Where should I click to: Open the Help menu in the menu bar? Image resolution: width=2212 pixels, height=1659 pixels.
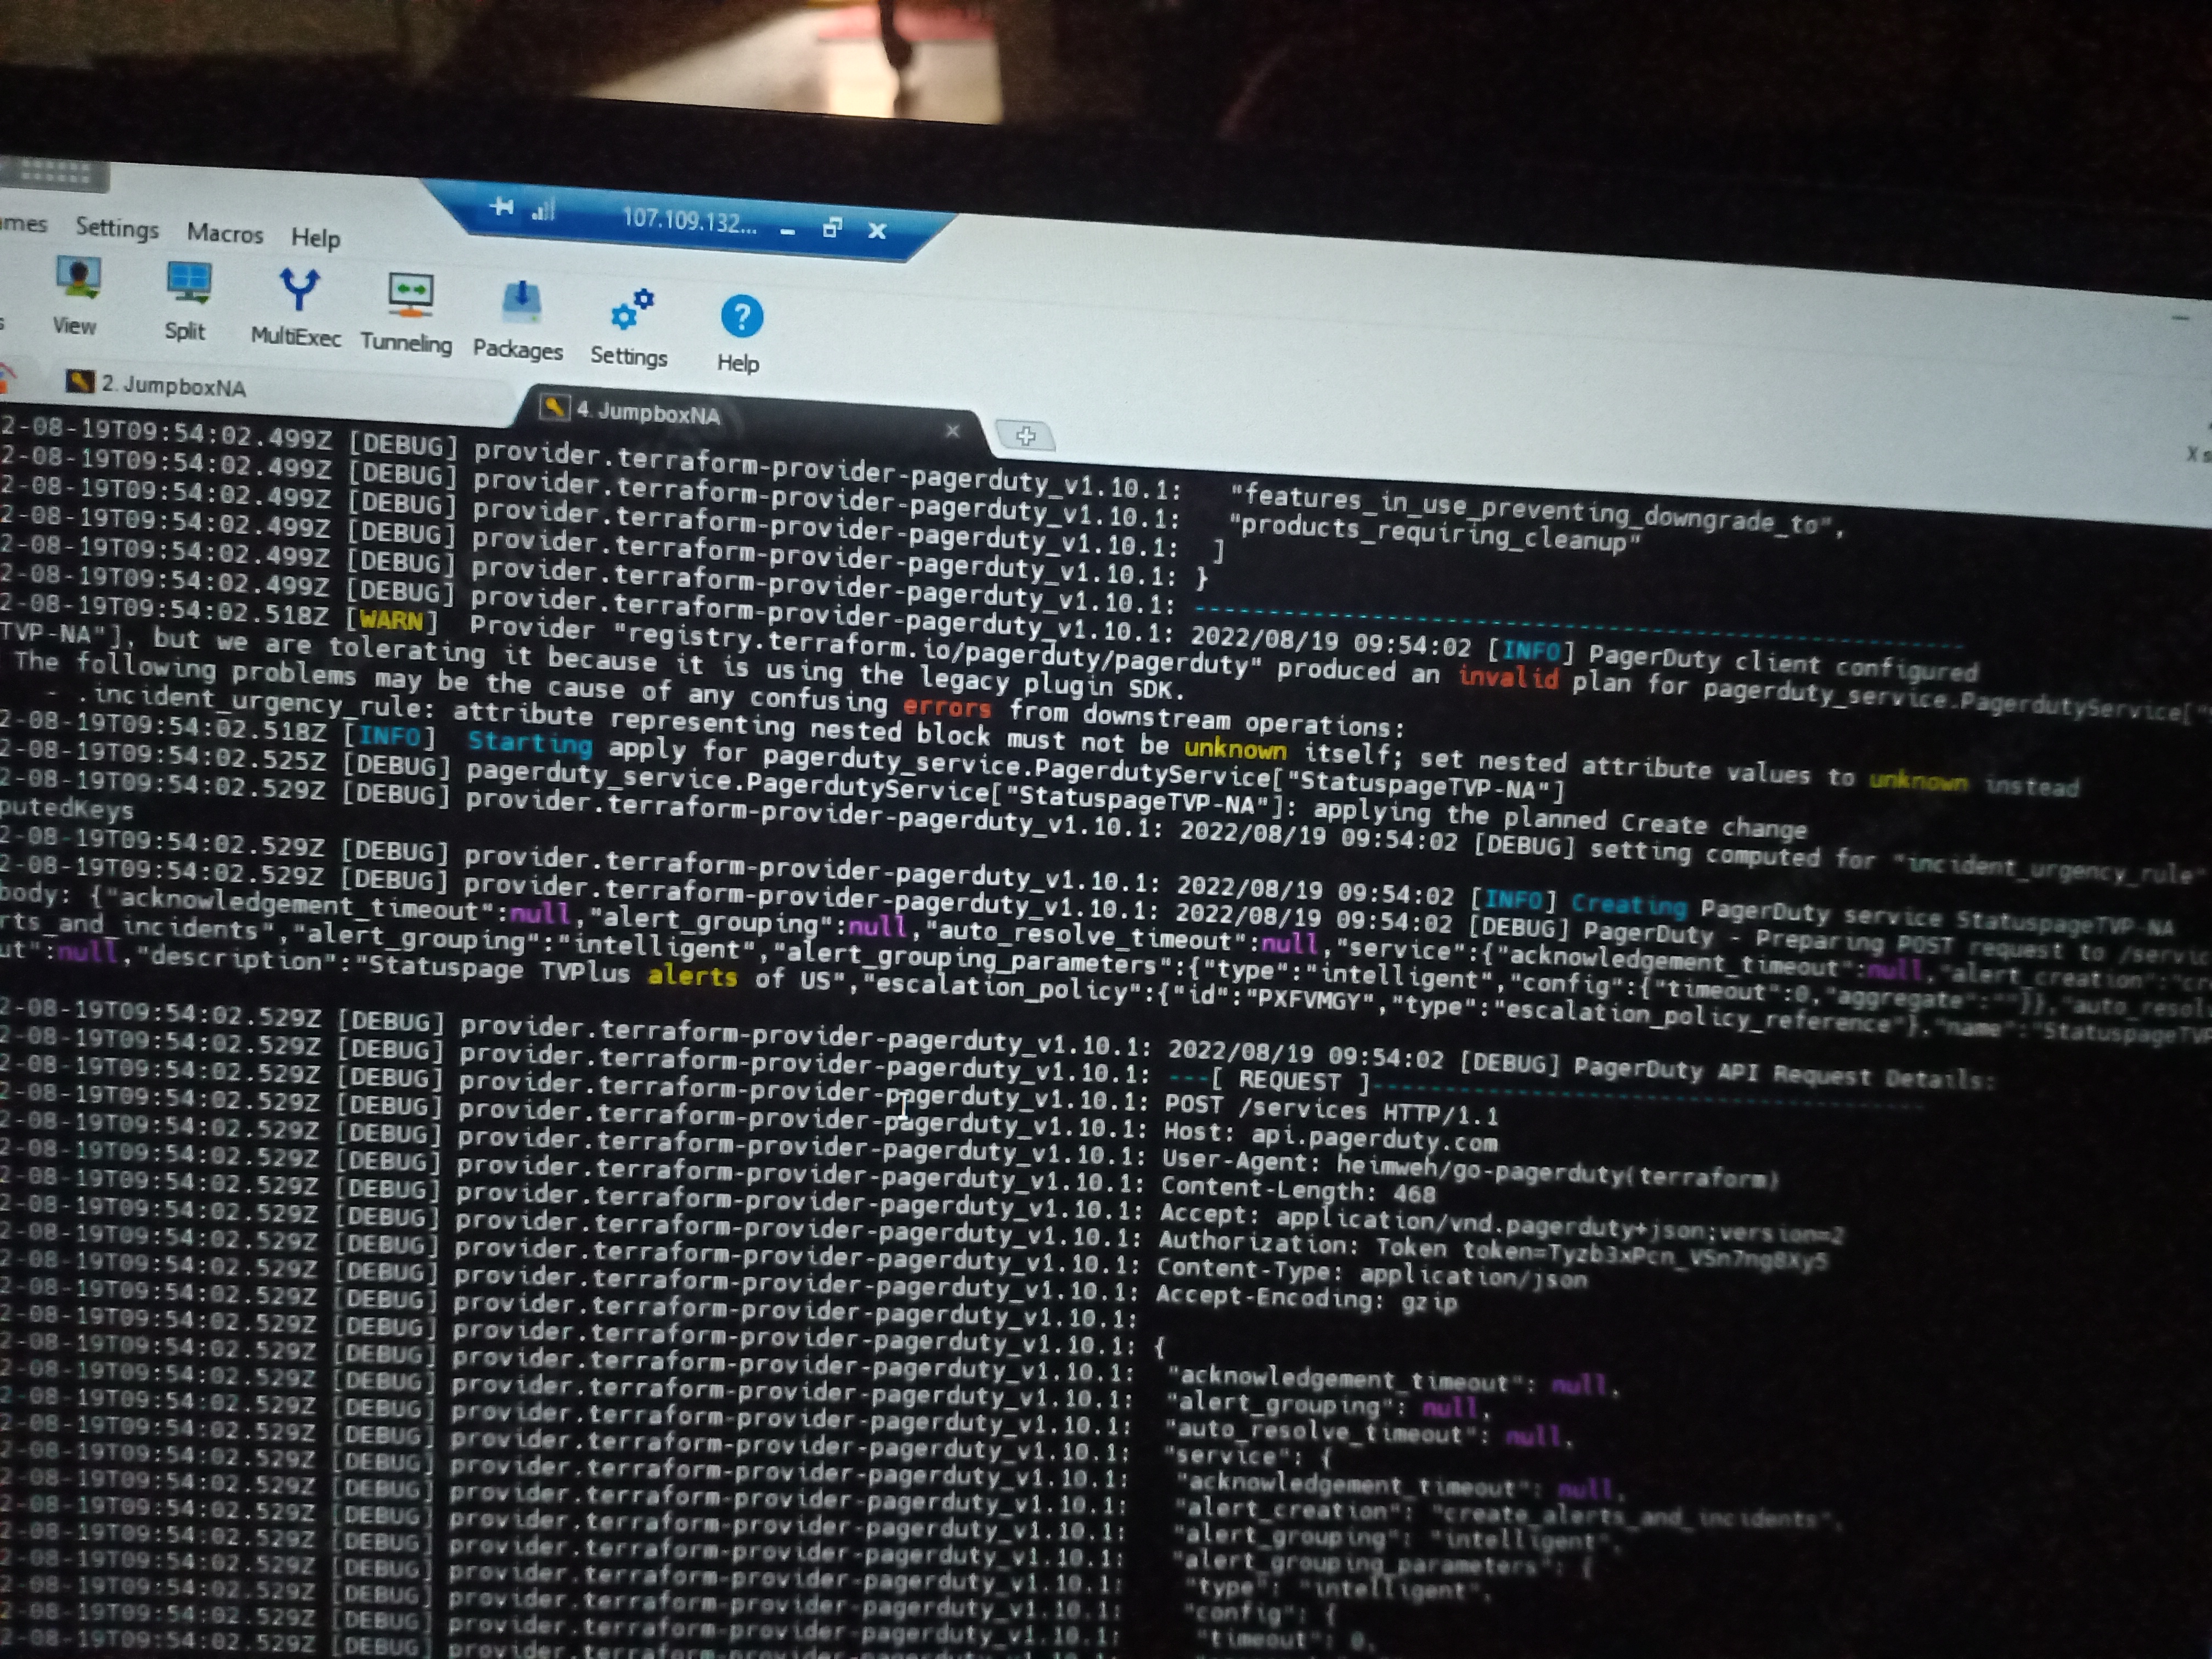click(x=316, y=238)
